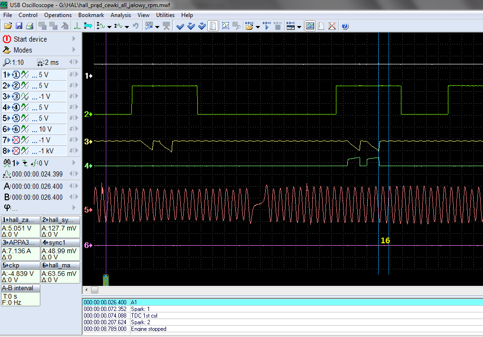Click the horizontal scrollbar thumb below waveform
The image size is (483, 337).
pyautogui.click(x=94, y=290)
